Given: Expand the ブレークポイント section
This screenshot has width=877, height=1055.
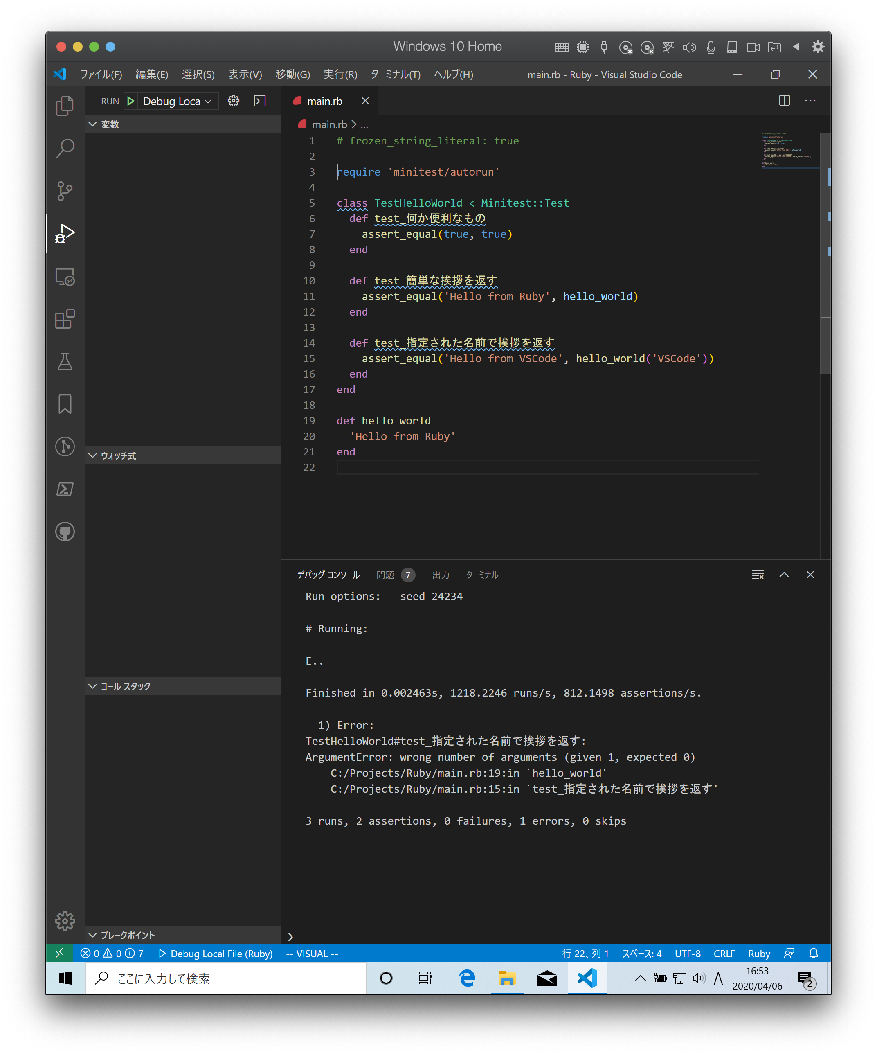Looking at the screenshot, I should (x=127, y=935).
